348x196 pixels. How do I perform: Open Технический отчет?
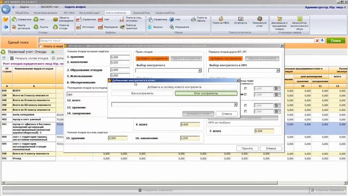[259, 22]
